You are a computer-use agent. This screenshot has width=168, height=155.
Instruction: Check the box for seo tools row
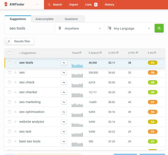pos(9,63)
